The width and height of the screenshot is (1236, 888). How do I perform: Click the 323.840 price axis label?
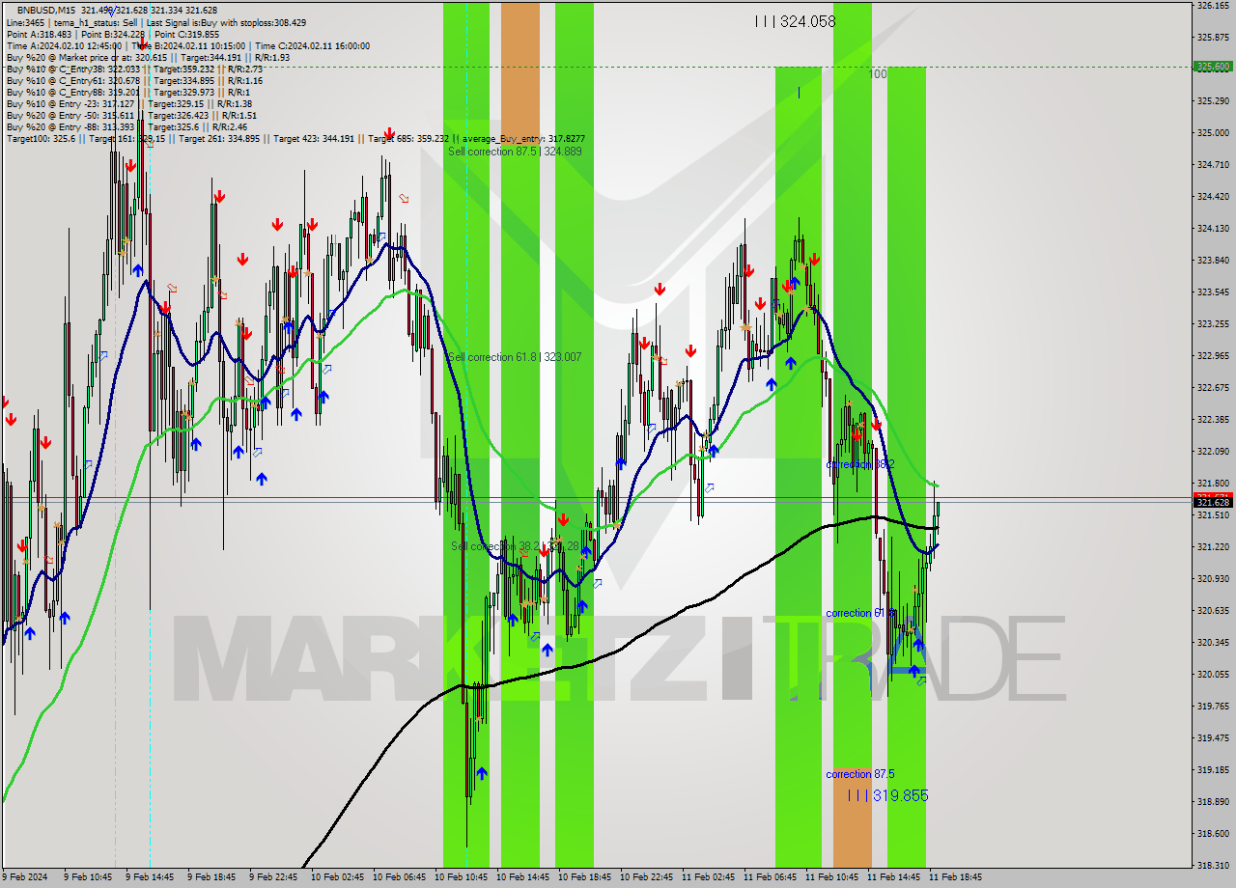[1213, 260]
